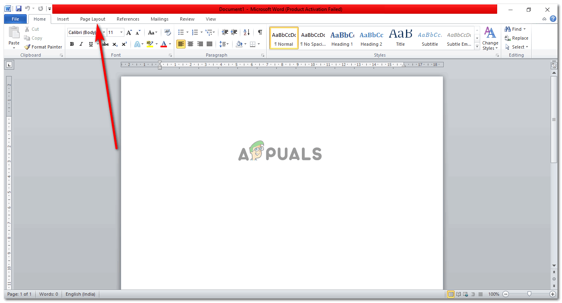Open the Line Spacing dropdown
562x303 pixels.
[224, 44]
